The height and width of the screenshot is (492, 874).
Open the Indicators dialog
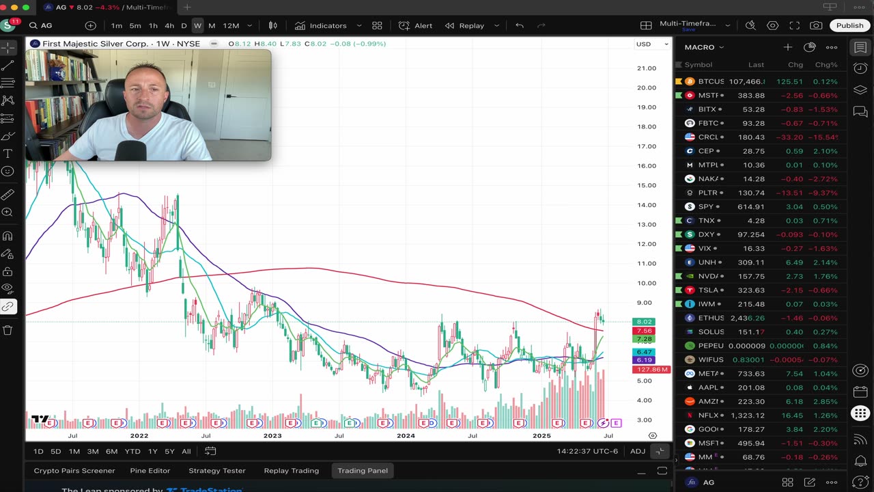[x=321, y=26]
